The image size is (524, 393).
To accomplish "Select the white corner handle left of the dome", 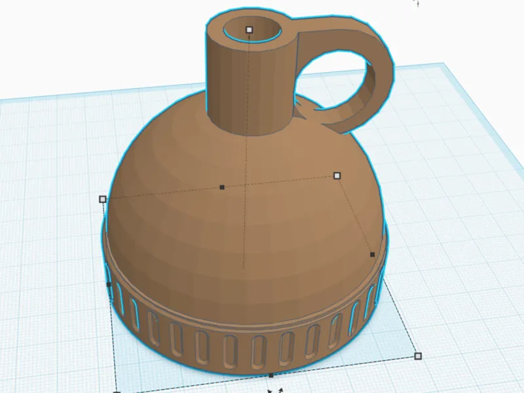I will tap(103, 199).
